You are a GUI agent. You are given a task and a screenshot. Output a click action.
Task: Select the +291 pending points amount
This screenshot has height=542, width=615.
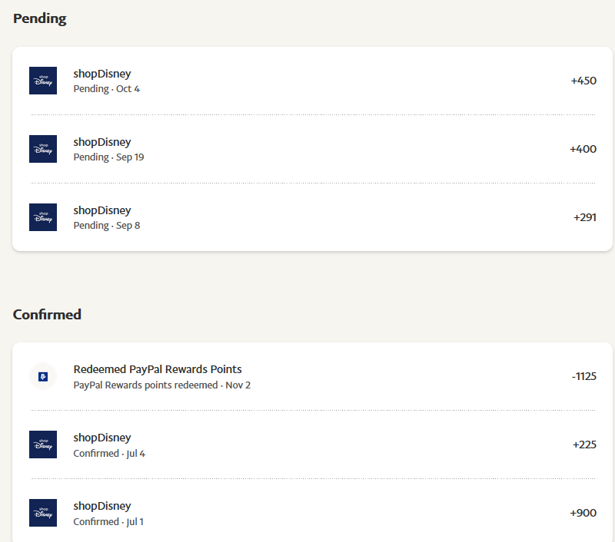point(585,217)
